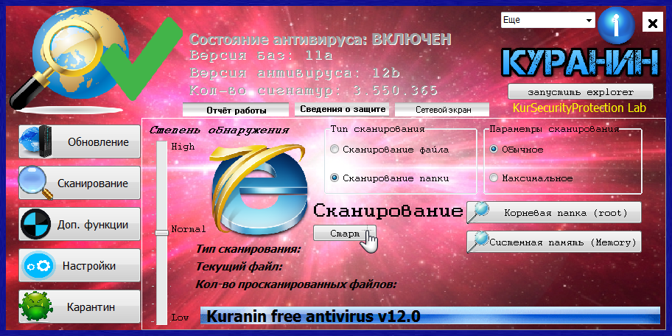Click the magnifying glass Сканирование icon
The image size is (672, 336).
coord(37,183)
